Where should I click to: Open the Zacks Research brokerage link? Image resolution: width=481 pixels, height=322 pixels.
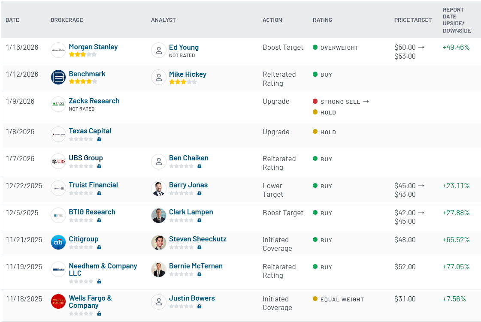(94, 101)
